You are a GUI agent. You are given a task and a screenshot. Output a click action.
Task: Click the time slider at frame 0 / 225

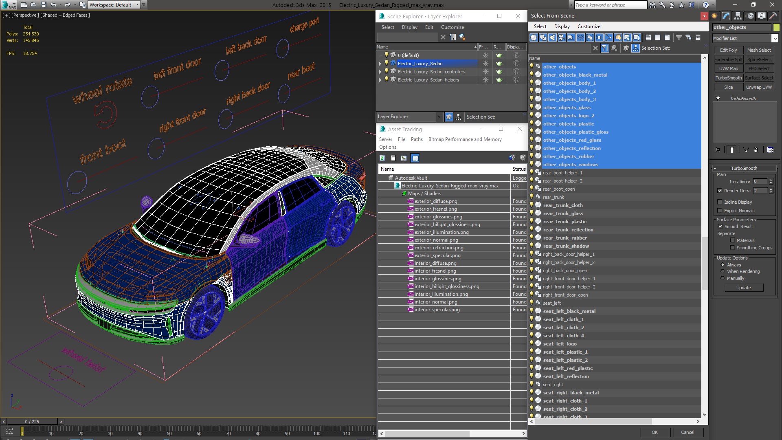[x=32, y=422]
